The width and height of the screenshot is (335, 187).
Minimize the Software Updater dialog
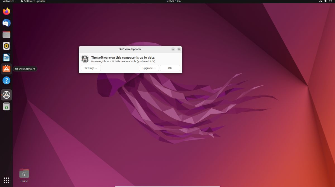click(173, 49)
